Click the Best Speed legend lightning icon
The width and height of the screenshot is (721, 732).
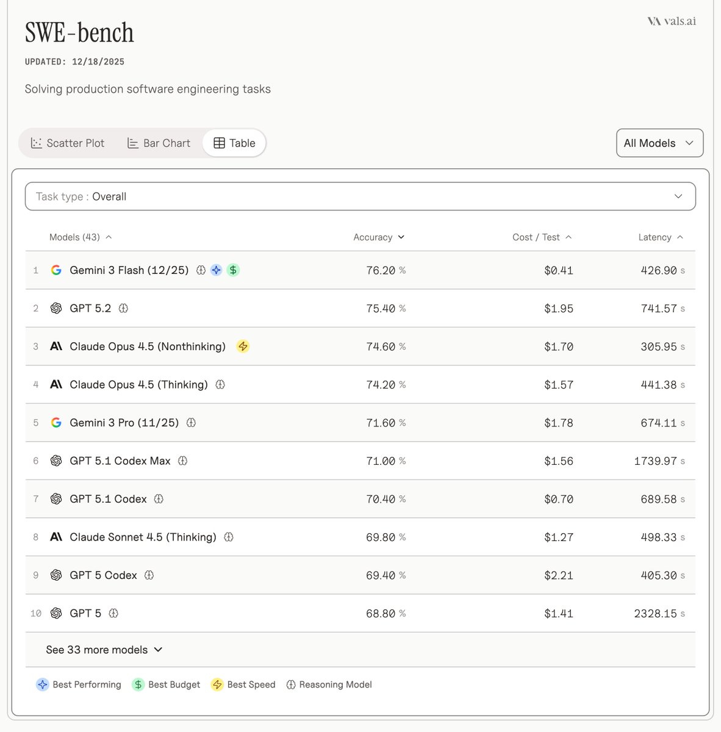(x=217, y=684)
